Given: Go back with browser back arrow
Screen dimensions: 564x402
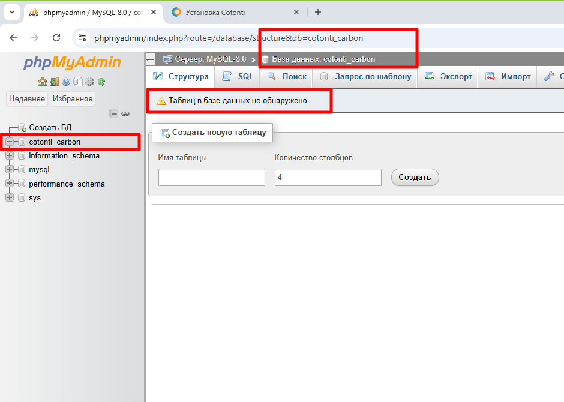Looking at the screenshot, I should tap(13, 38).
